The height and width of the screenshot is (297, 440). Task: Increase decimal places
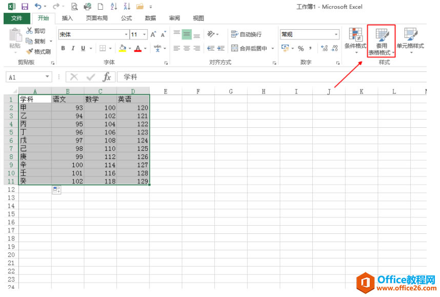point(325,48)
